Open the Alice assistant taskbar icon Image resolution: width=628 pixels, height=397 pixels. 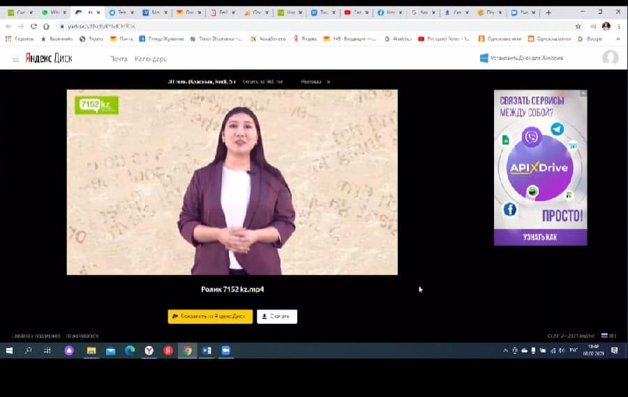(x=69, y=350)
